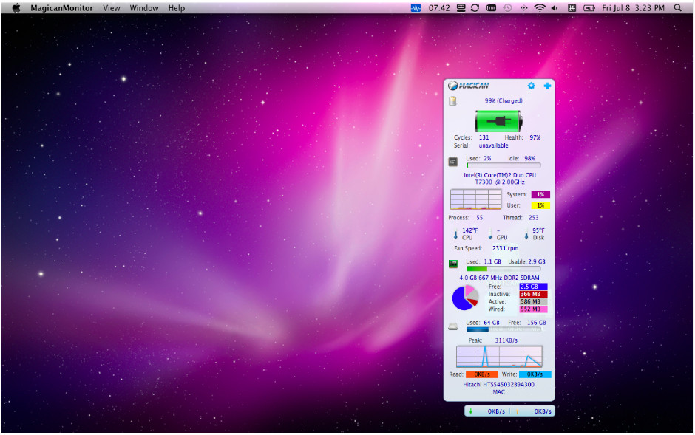Click the battery cylinder section icon

coord(452,101)
